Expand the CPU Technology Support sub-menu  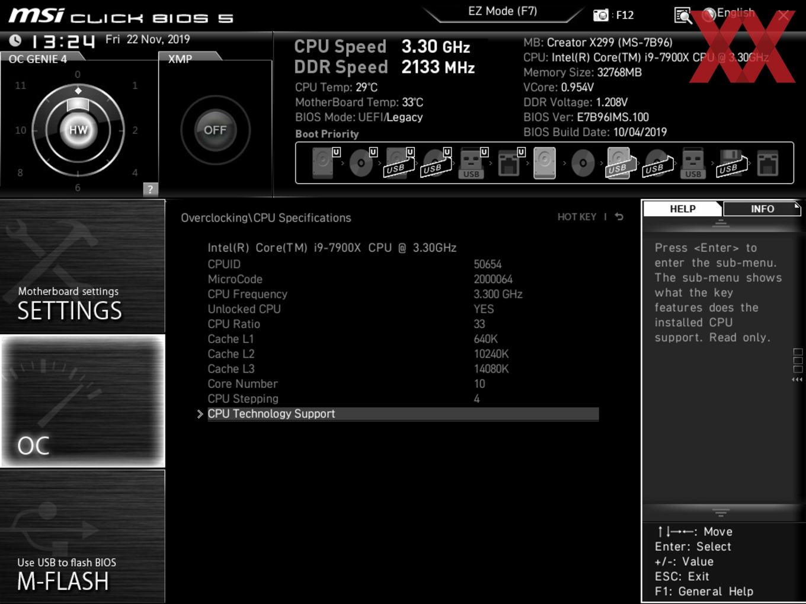pyautogui.click(x=403, y=414)
